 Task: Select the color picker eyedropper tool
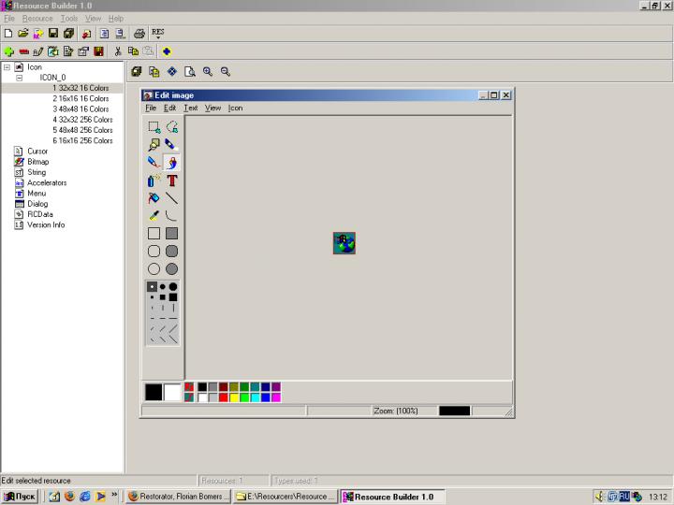click(x=154, y=216)
